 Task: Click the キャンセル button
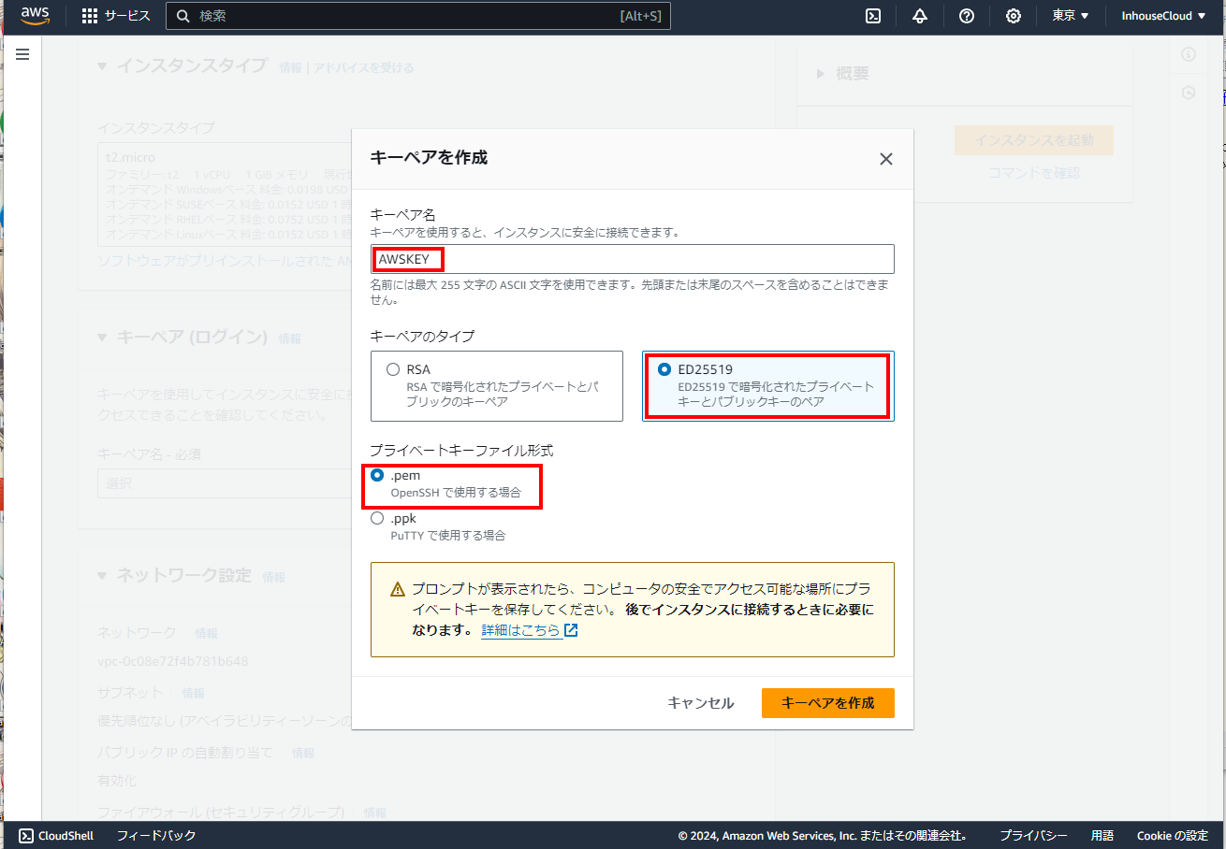(x=700, y=703)
